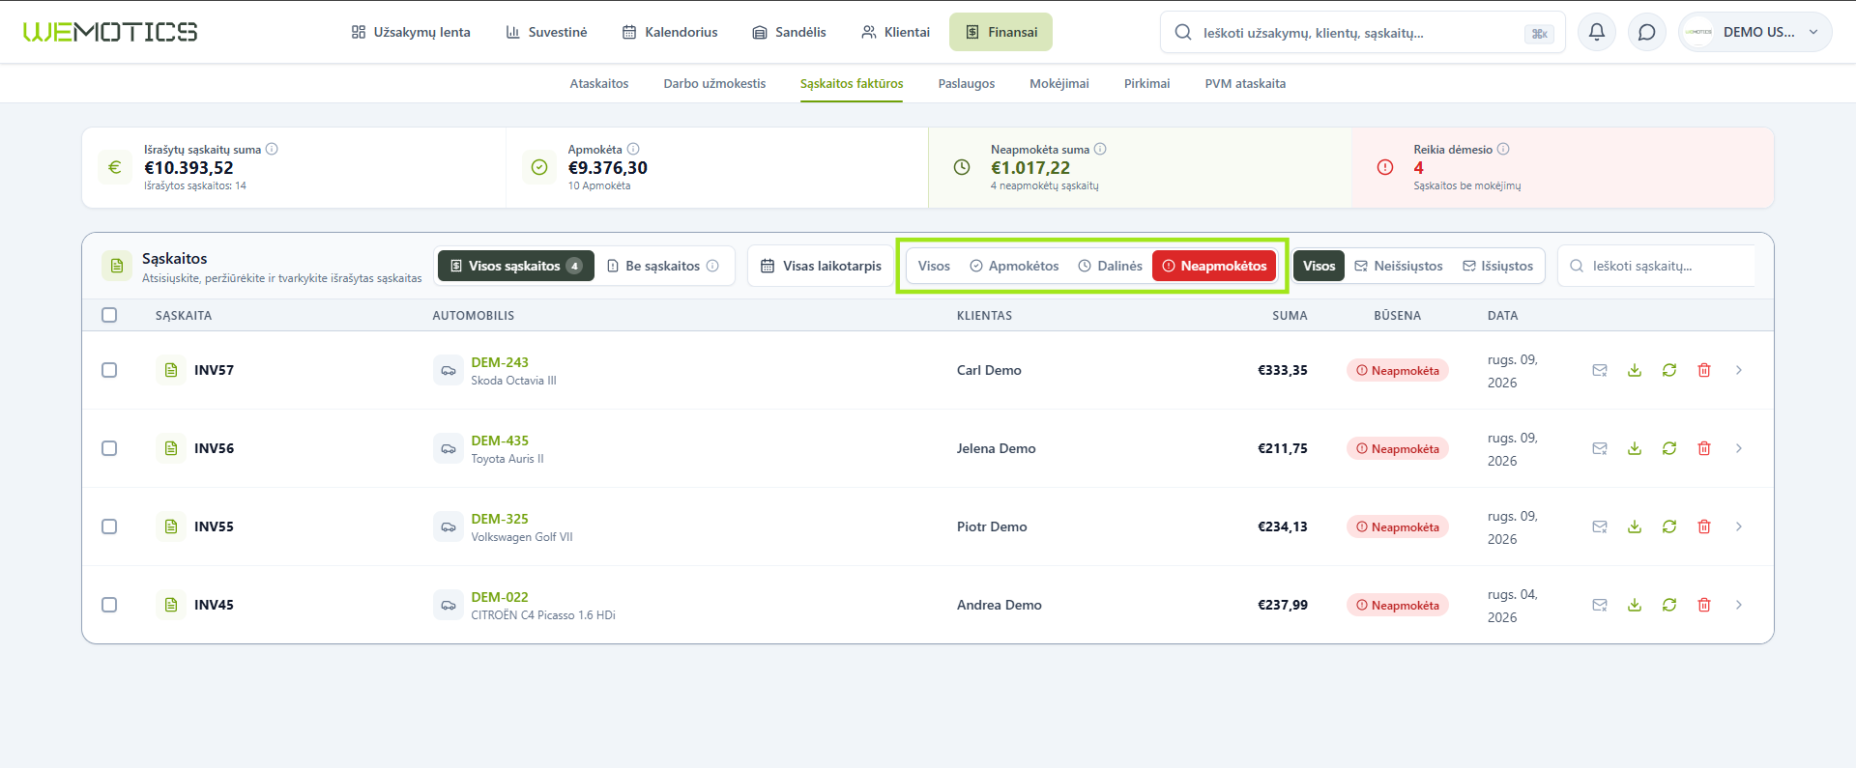Viewport: 1856px width, 768px height.
Task: Switch to Ataskaitos tab
Action: [599, 84]
